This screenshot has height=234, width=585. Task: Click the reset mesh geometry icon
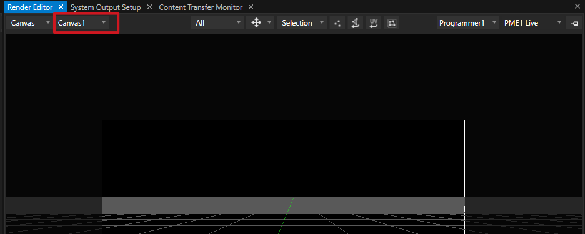(355, 23)
